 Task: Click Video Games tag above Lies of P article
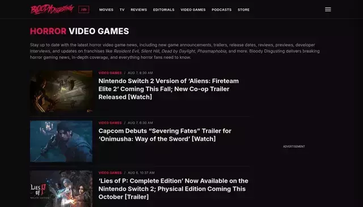coord(110,172)
